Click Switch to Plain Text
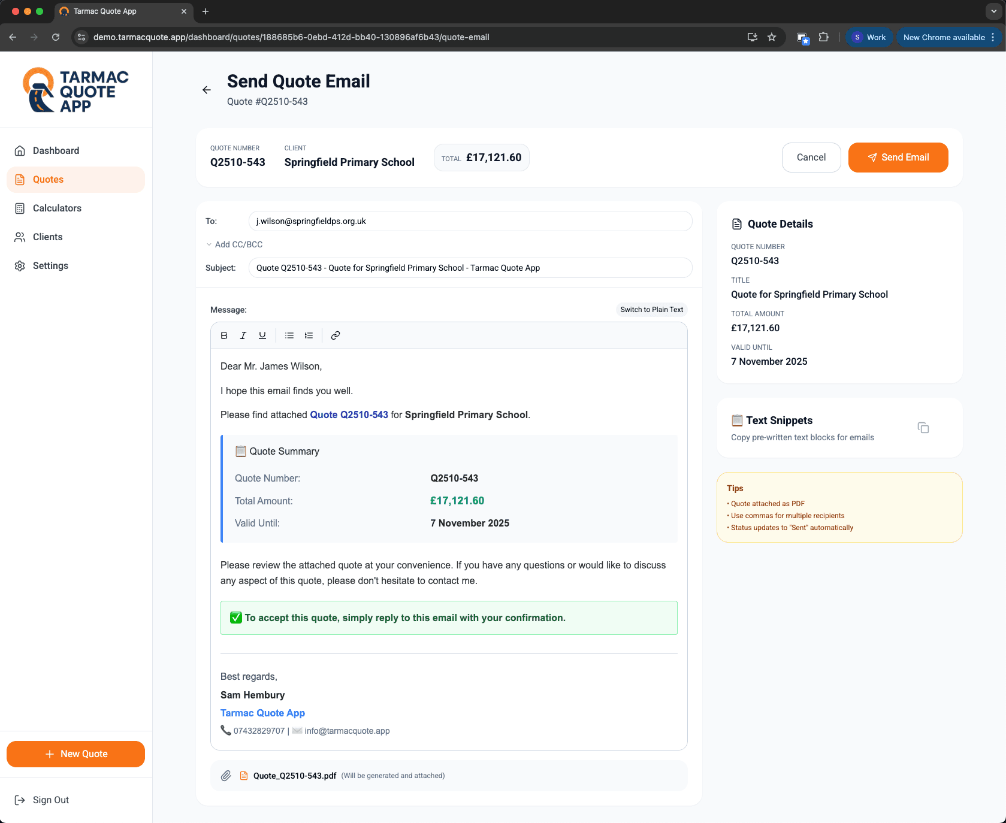Screen dimensions: 1006x823 651,310
